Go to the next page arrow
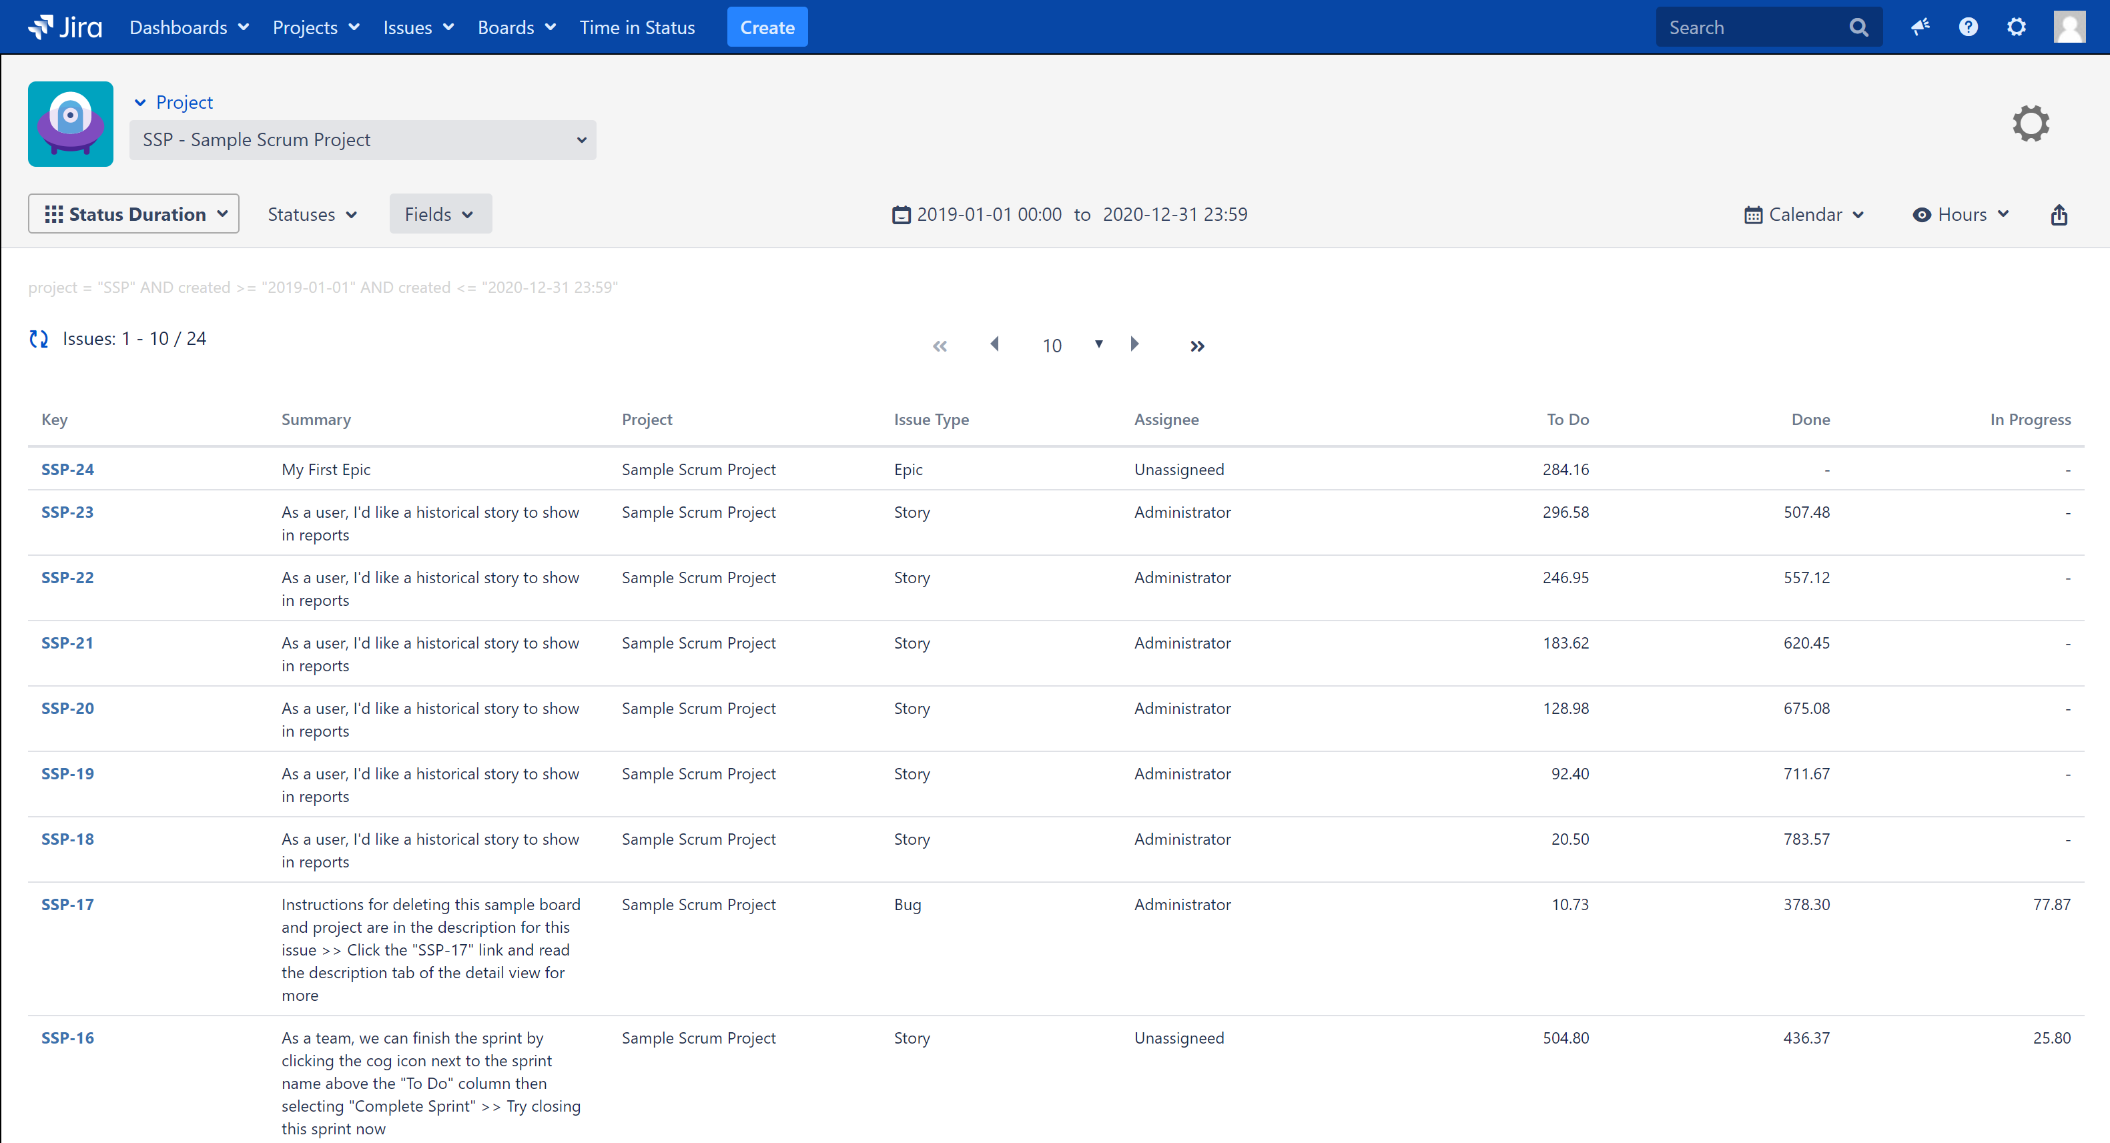The image size is (2110, 1143). [1134, 344]
